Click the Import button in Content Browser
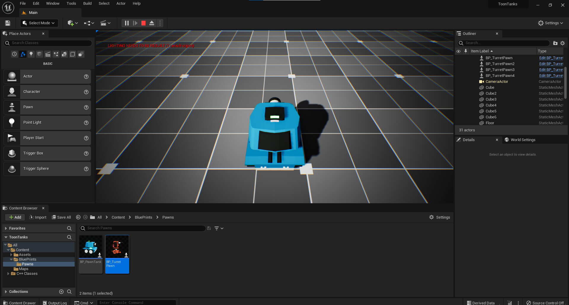 (38, 217)
